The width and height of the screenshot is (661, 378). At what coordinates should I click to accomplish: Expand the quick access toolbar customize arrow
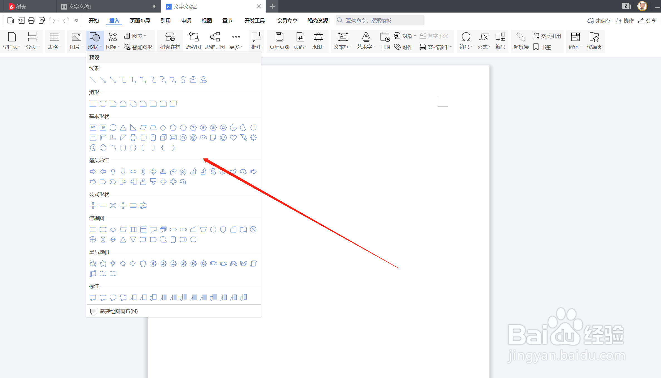tap(76, 20)
